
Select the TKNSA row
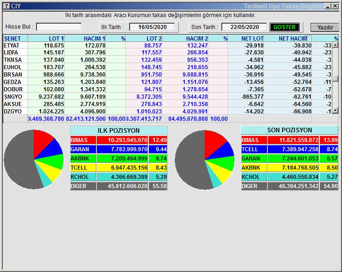click(x=167, y=60)
